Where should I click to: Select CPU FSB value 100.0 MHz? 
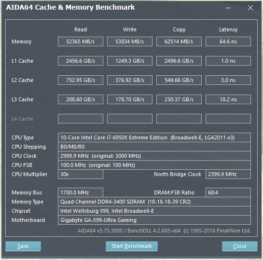(154, 165)
